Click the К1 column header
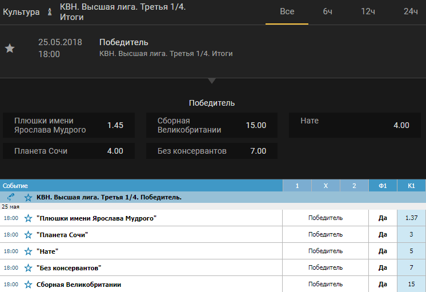Screen dimensions: 426x292 411,186
